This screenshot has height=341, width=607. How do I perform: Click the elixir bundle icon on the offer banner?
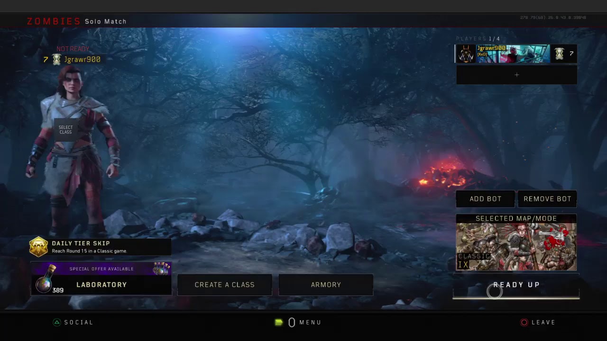(161, 269)
